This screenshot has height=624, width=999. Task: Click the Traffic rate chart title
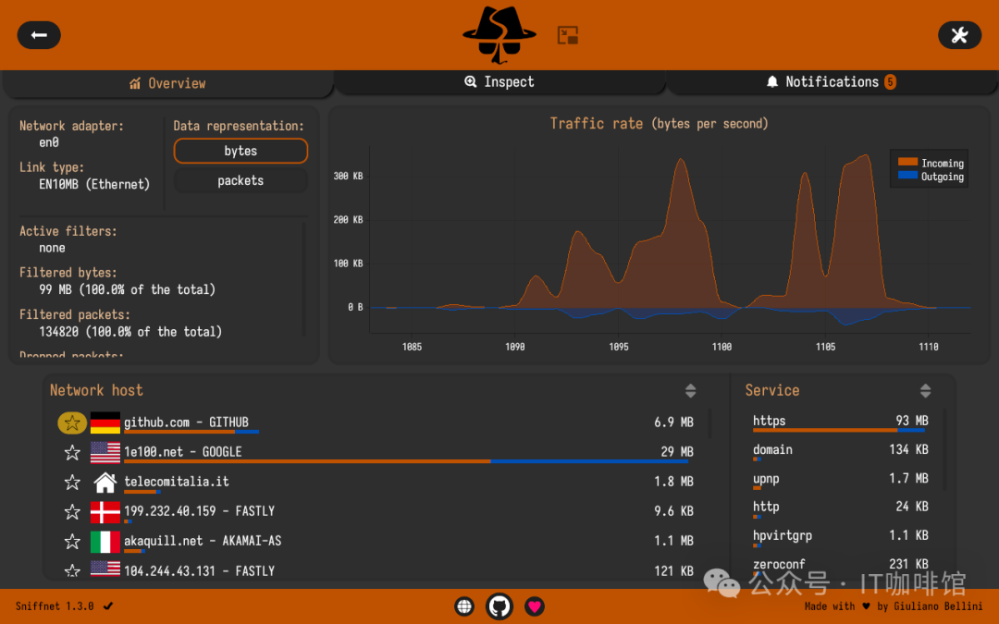coord(660,124)
